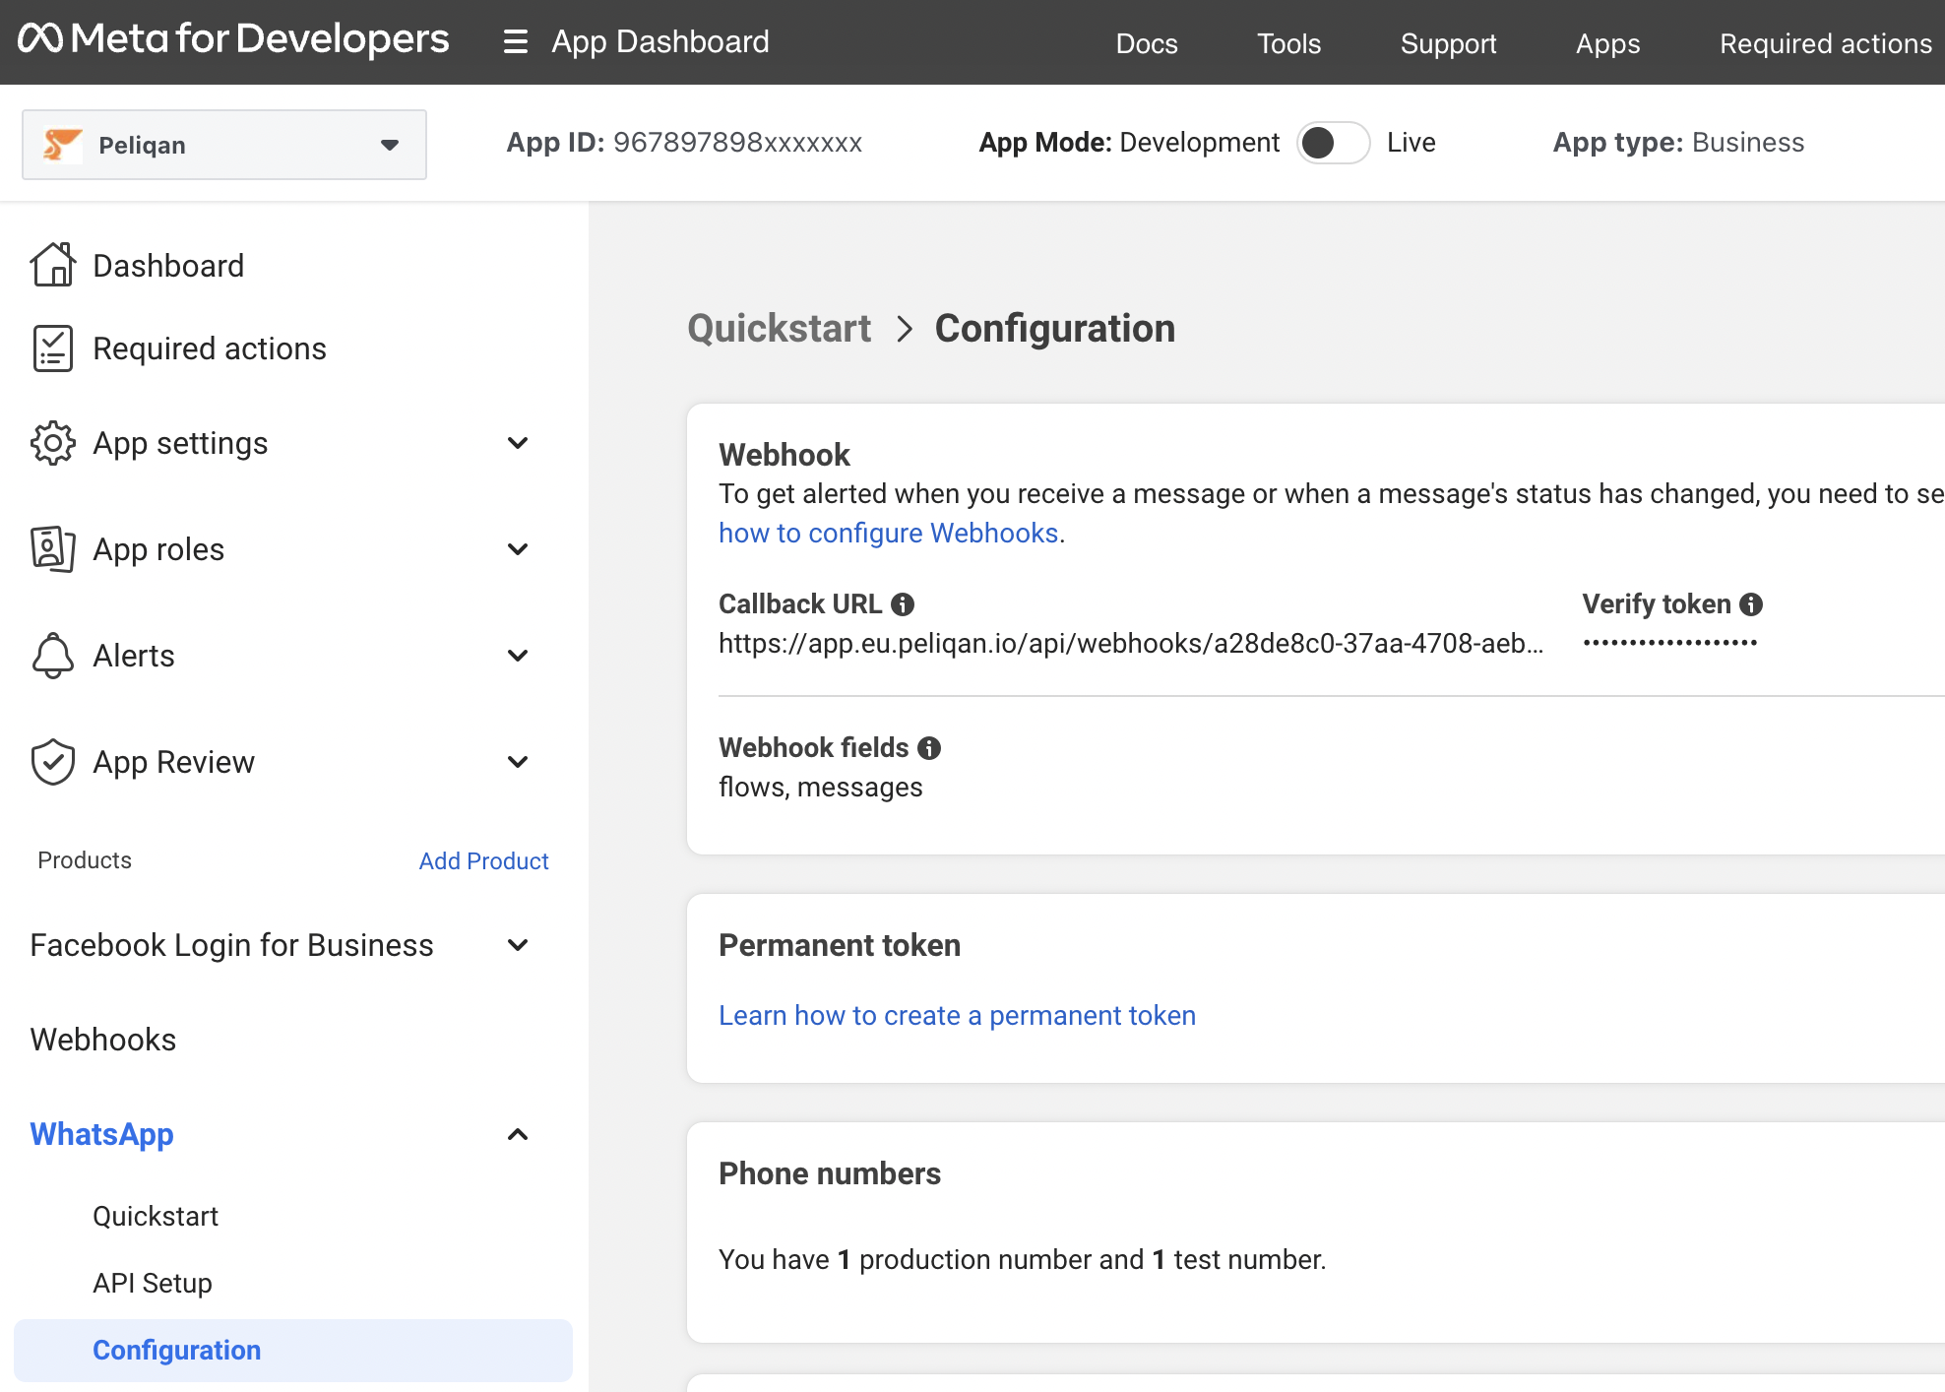1945x1392 pixels.
Task: Expand the App Review section chevron
Action: tap(518, 762)
